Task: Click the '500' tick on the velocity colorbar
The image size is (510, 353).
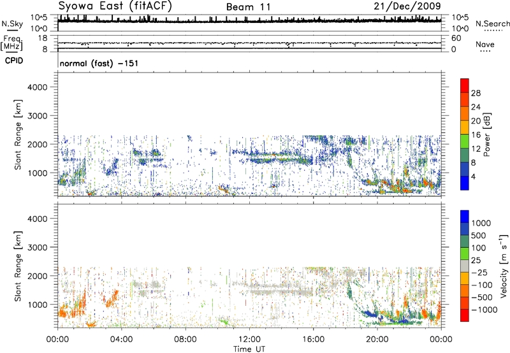Action: click(477, 236)
